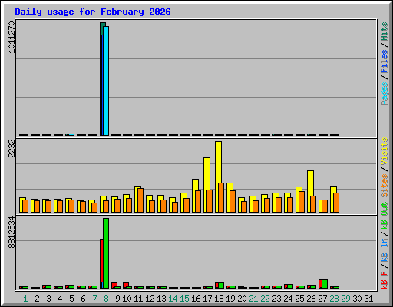This screenshot has height=307, width=393.
Task: Click the kB axis value 8812534
Action: click(x=12, y=233)
